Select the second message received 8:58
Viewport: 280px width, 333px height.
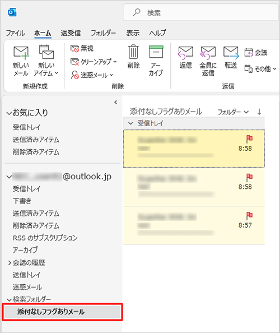pos(194,187)
